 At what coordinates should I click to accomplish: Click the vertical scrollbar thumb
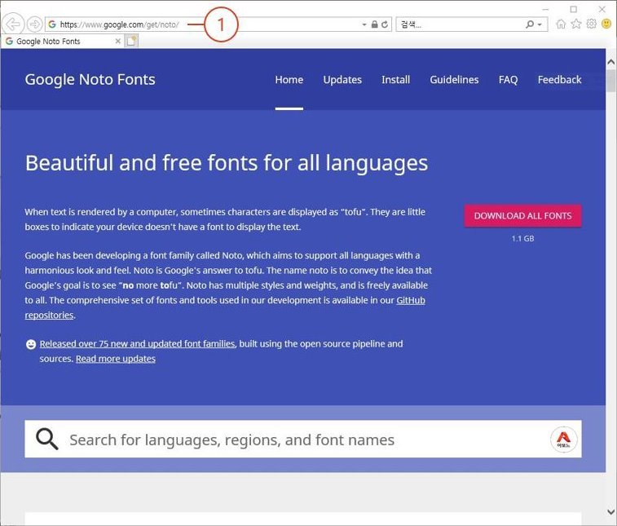[x=610, y=81]
